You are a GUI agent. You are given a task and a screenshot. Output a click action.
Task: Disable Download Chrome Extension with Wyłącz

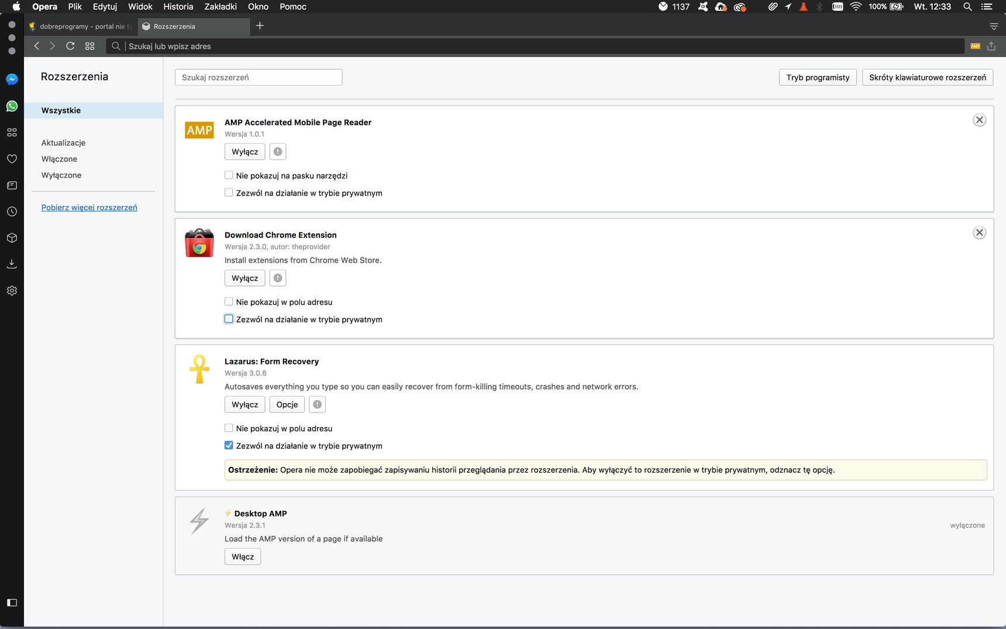pos(244,278)
